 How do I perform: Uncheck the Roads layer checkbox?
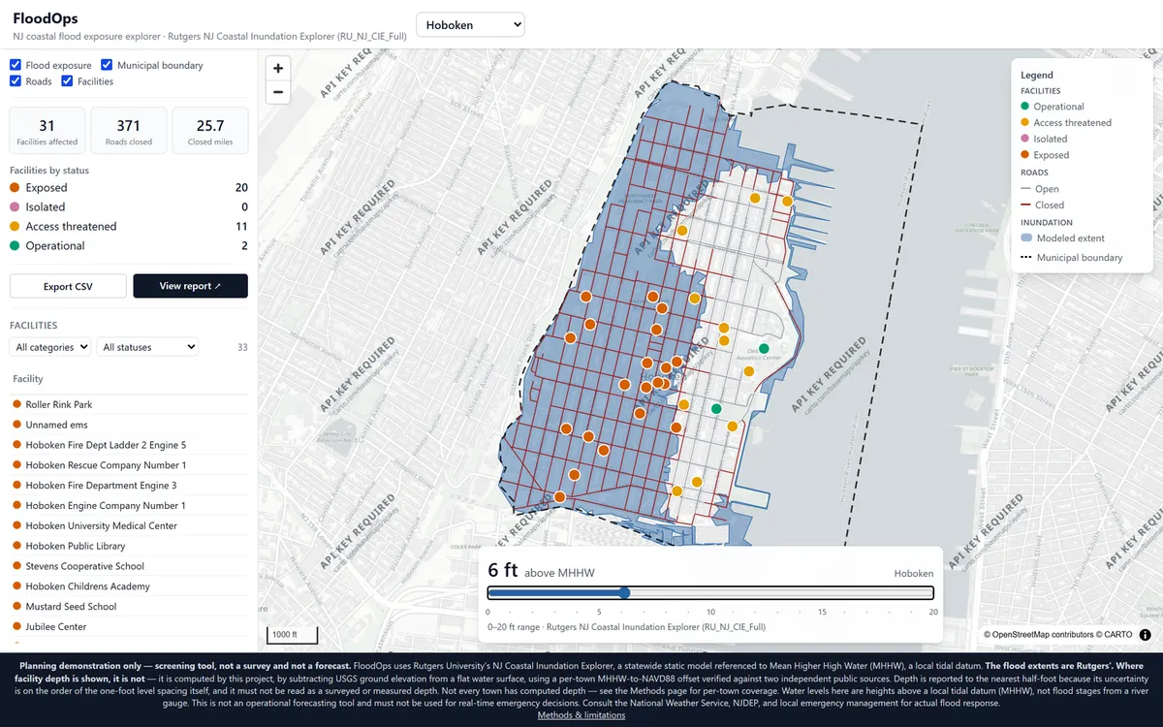point(16,81)
